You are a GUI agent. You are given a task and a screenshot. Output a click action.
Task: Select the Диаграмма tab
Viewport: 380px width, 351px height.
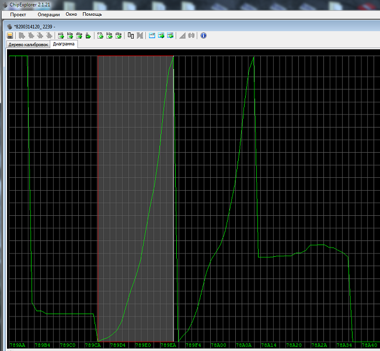tap(64, 44)
